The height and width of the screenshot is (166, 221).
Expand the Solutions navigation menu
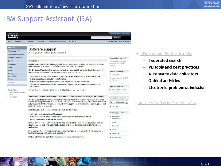click(x=19, y=41)
